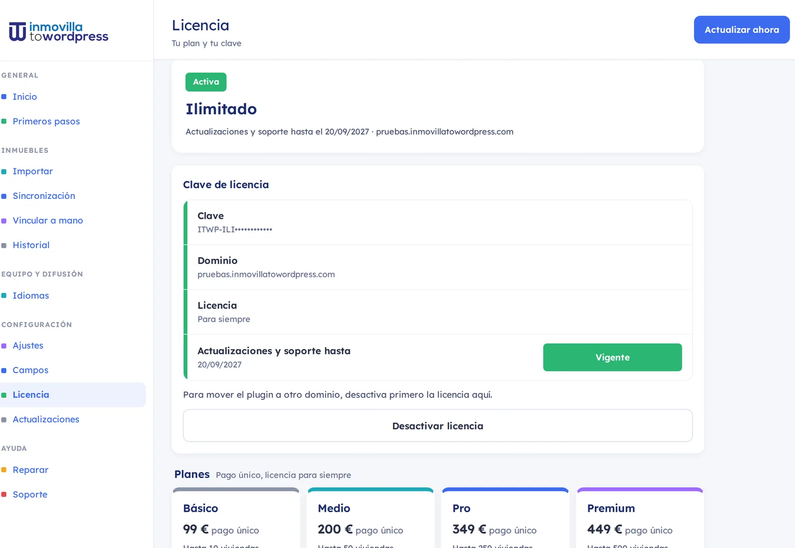This screenshot has width=795, height=548.
Task: Click the green Activa badge
Action: pyautogui.click(x=206, y=82)
